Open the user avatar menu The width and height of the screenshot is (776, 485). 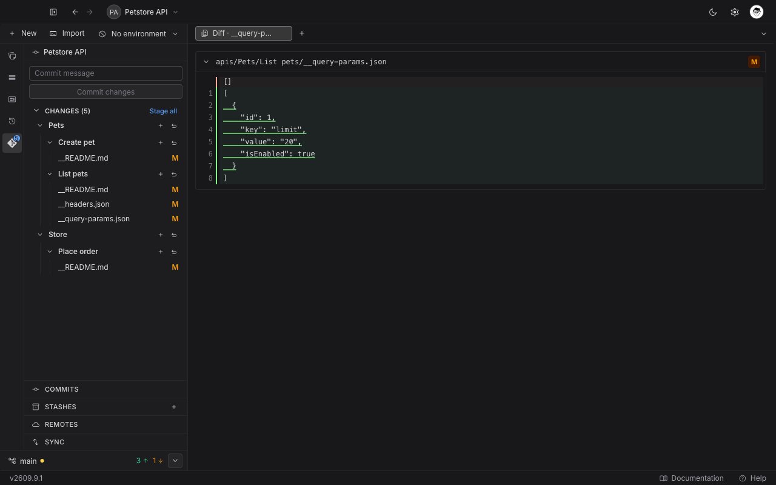[756, 12]
